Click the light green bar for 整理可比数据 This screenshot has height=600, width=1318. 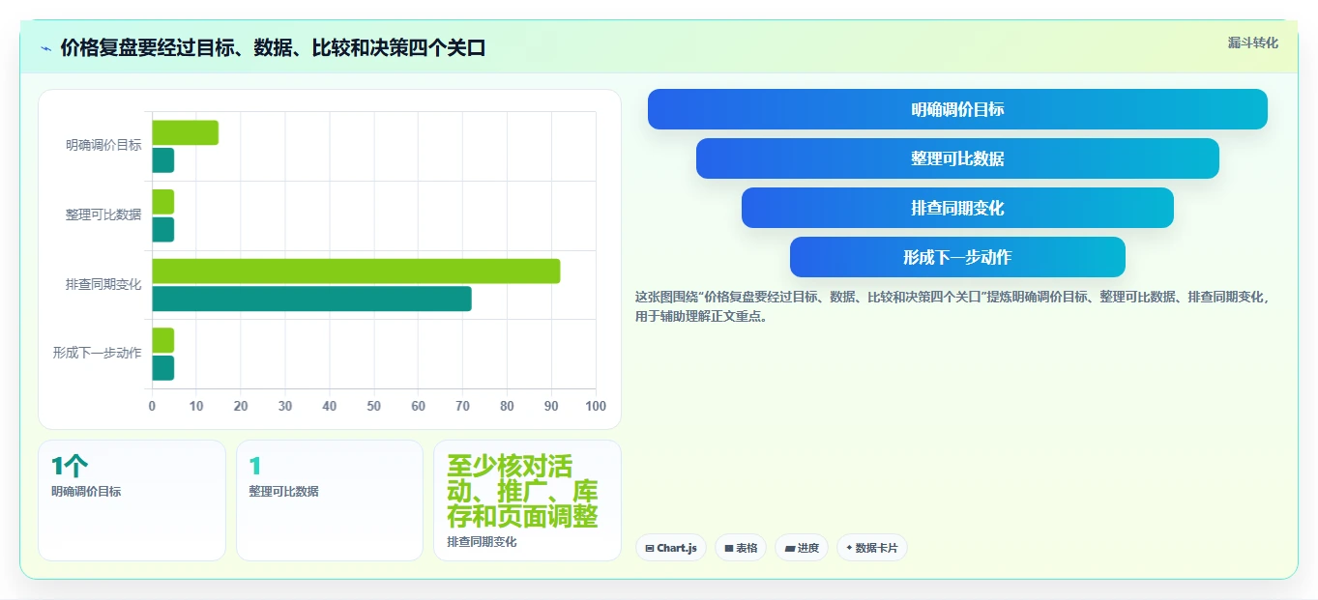click(x=163, y=202)
